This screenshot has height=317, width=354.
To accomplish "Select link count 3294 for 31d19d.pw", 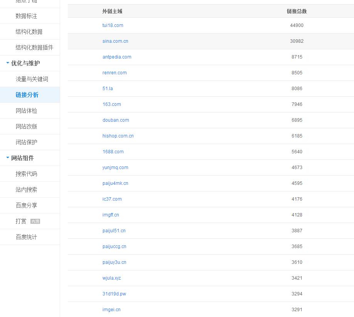I will 297,294.
